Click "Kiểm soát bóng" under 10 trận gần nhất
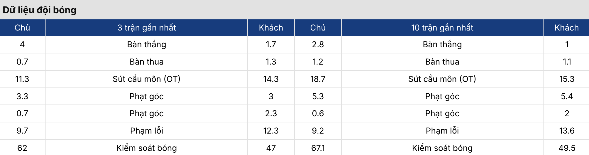The width and height of the screenshot is (589, 155). [442, 148]
